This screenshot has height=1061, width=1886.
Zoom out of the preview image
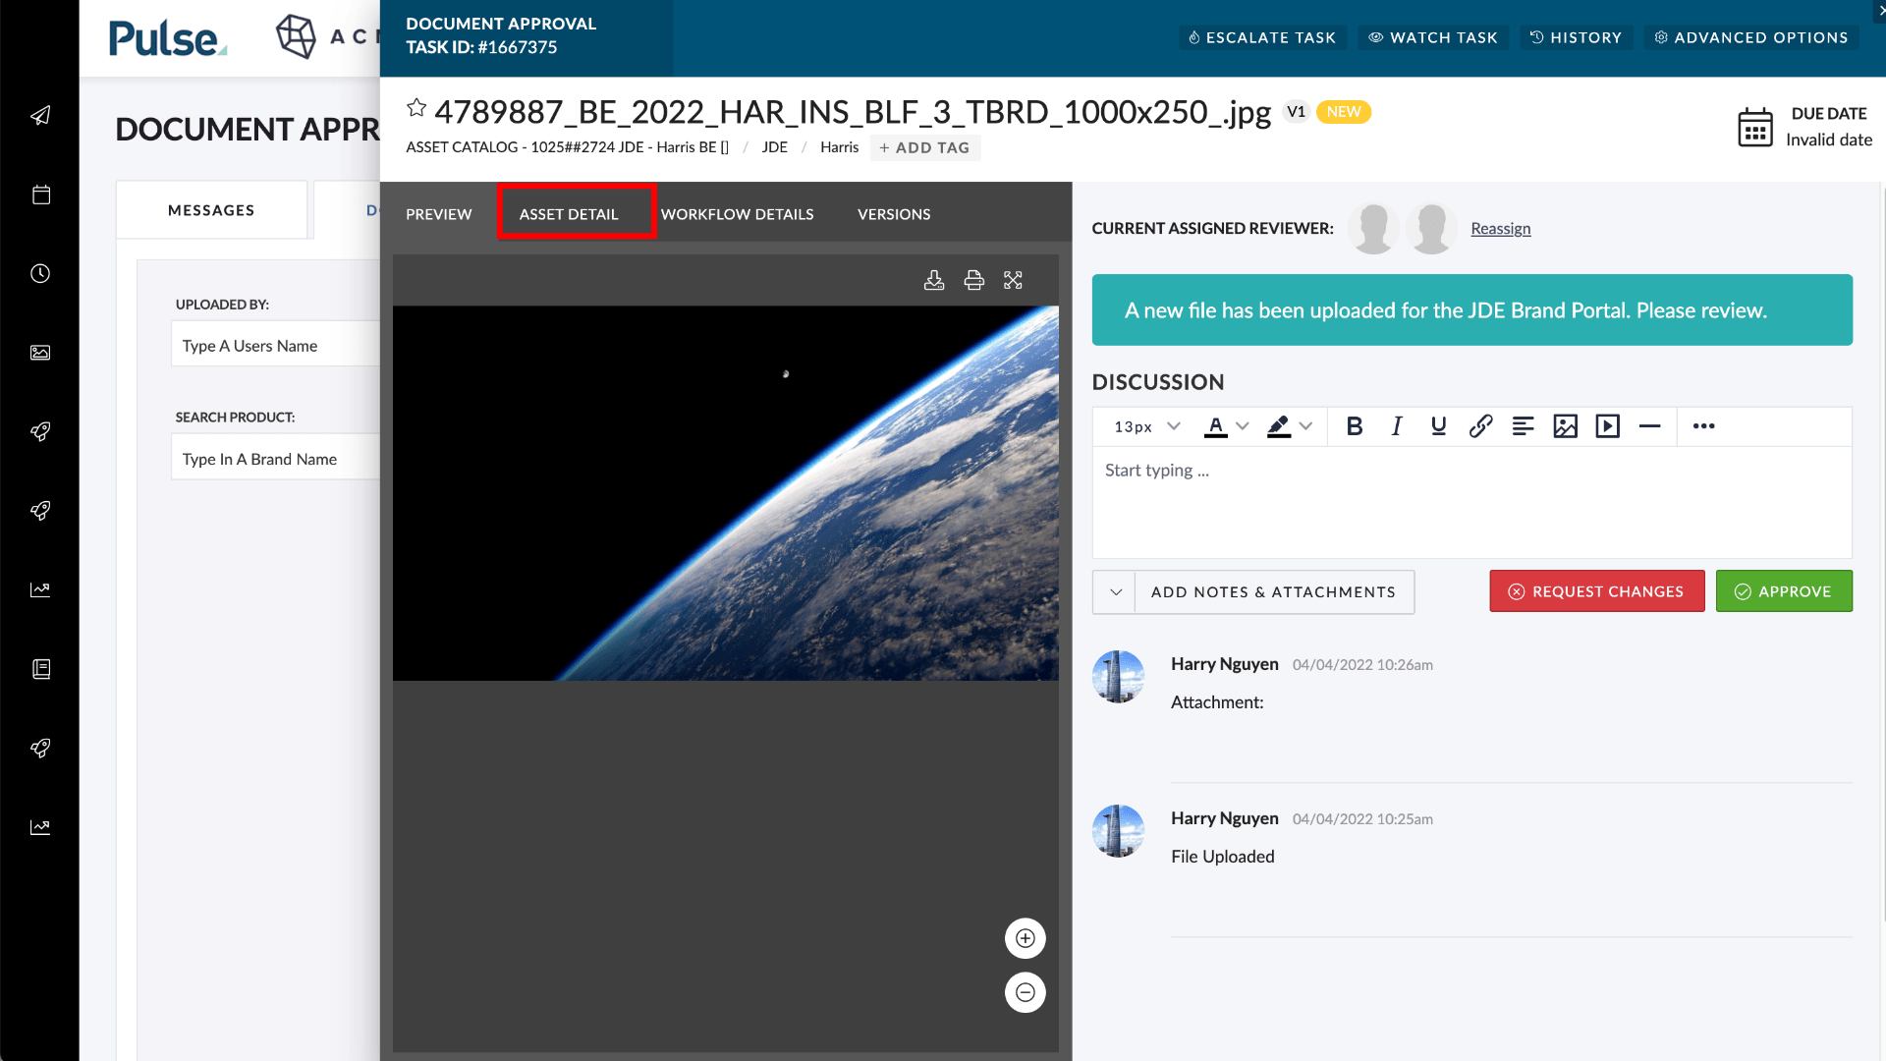coord(1025,992)
